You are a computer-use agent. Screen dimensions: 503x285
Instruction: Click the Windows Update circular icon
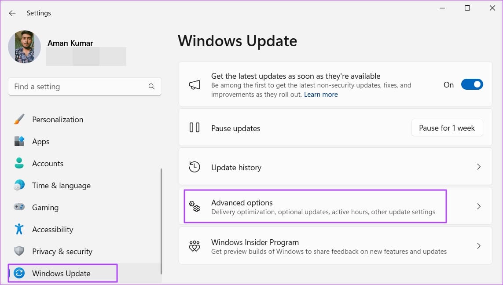pos(18,273)
